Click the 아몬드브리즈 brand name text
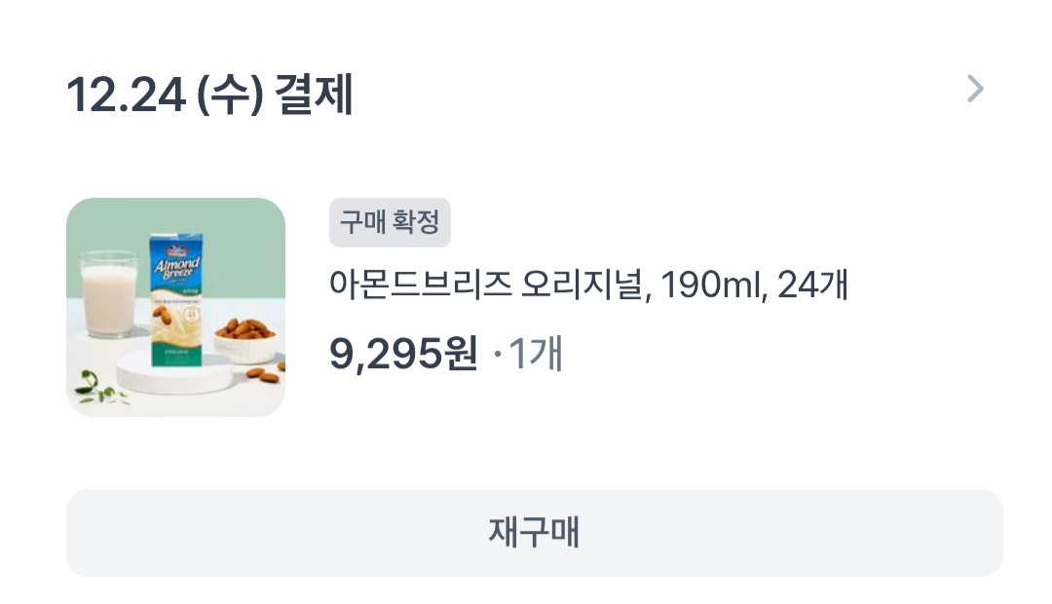Viewport: 1052px width, 604px height. coord(421,286)
